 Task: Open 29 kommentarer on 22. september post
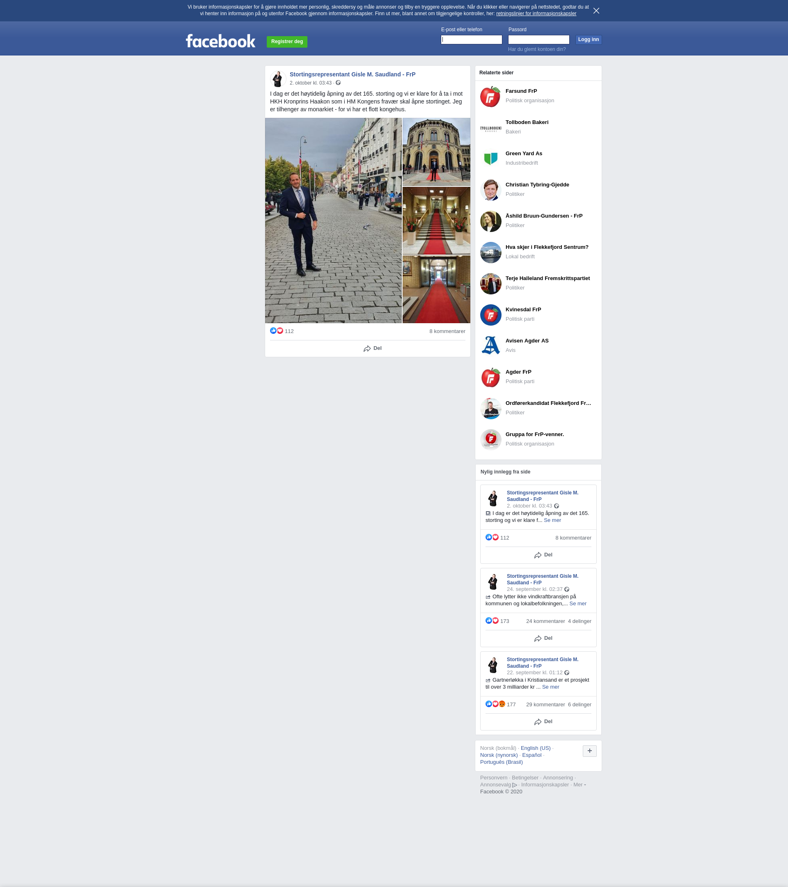click(x=545, y=705)
